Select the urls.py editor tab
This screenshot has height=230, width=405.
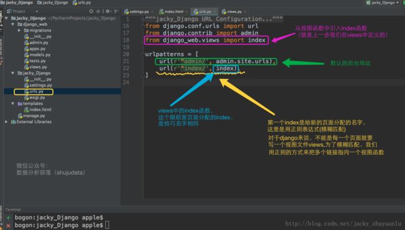point(205,12)
